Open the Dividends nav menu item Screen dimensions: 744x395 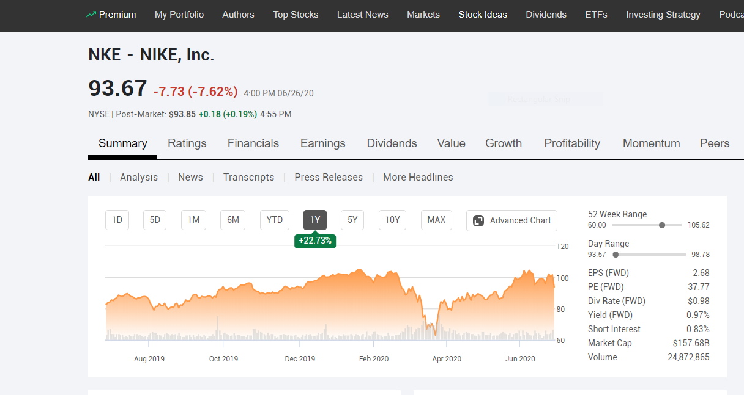546,15
